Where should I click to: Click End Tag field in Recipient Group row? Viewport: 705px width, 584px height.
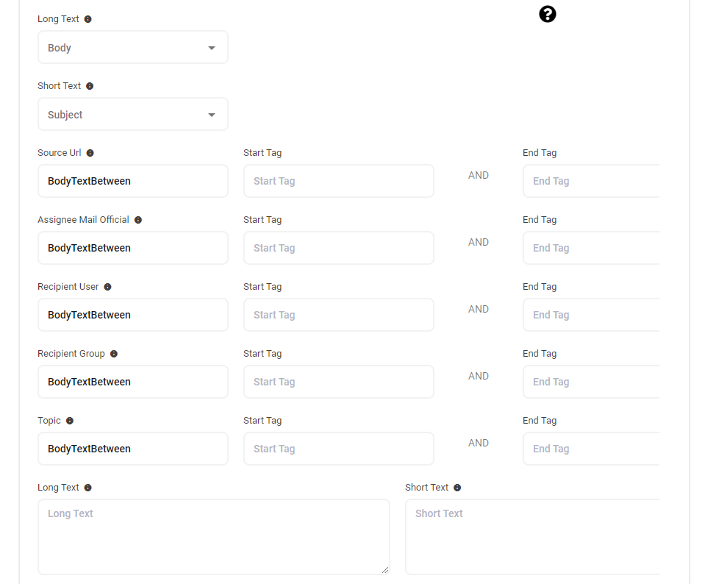pyautogui.click(x=590, y=382)
